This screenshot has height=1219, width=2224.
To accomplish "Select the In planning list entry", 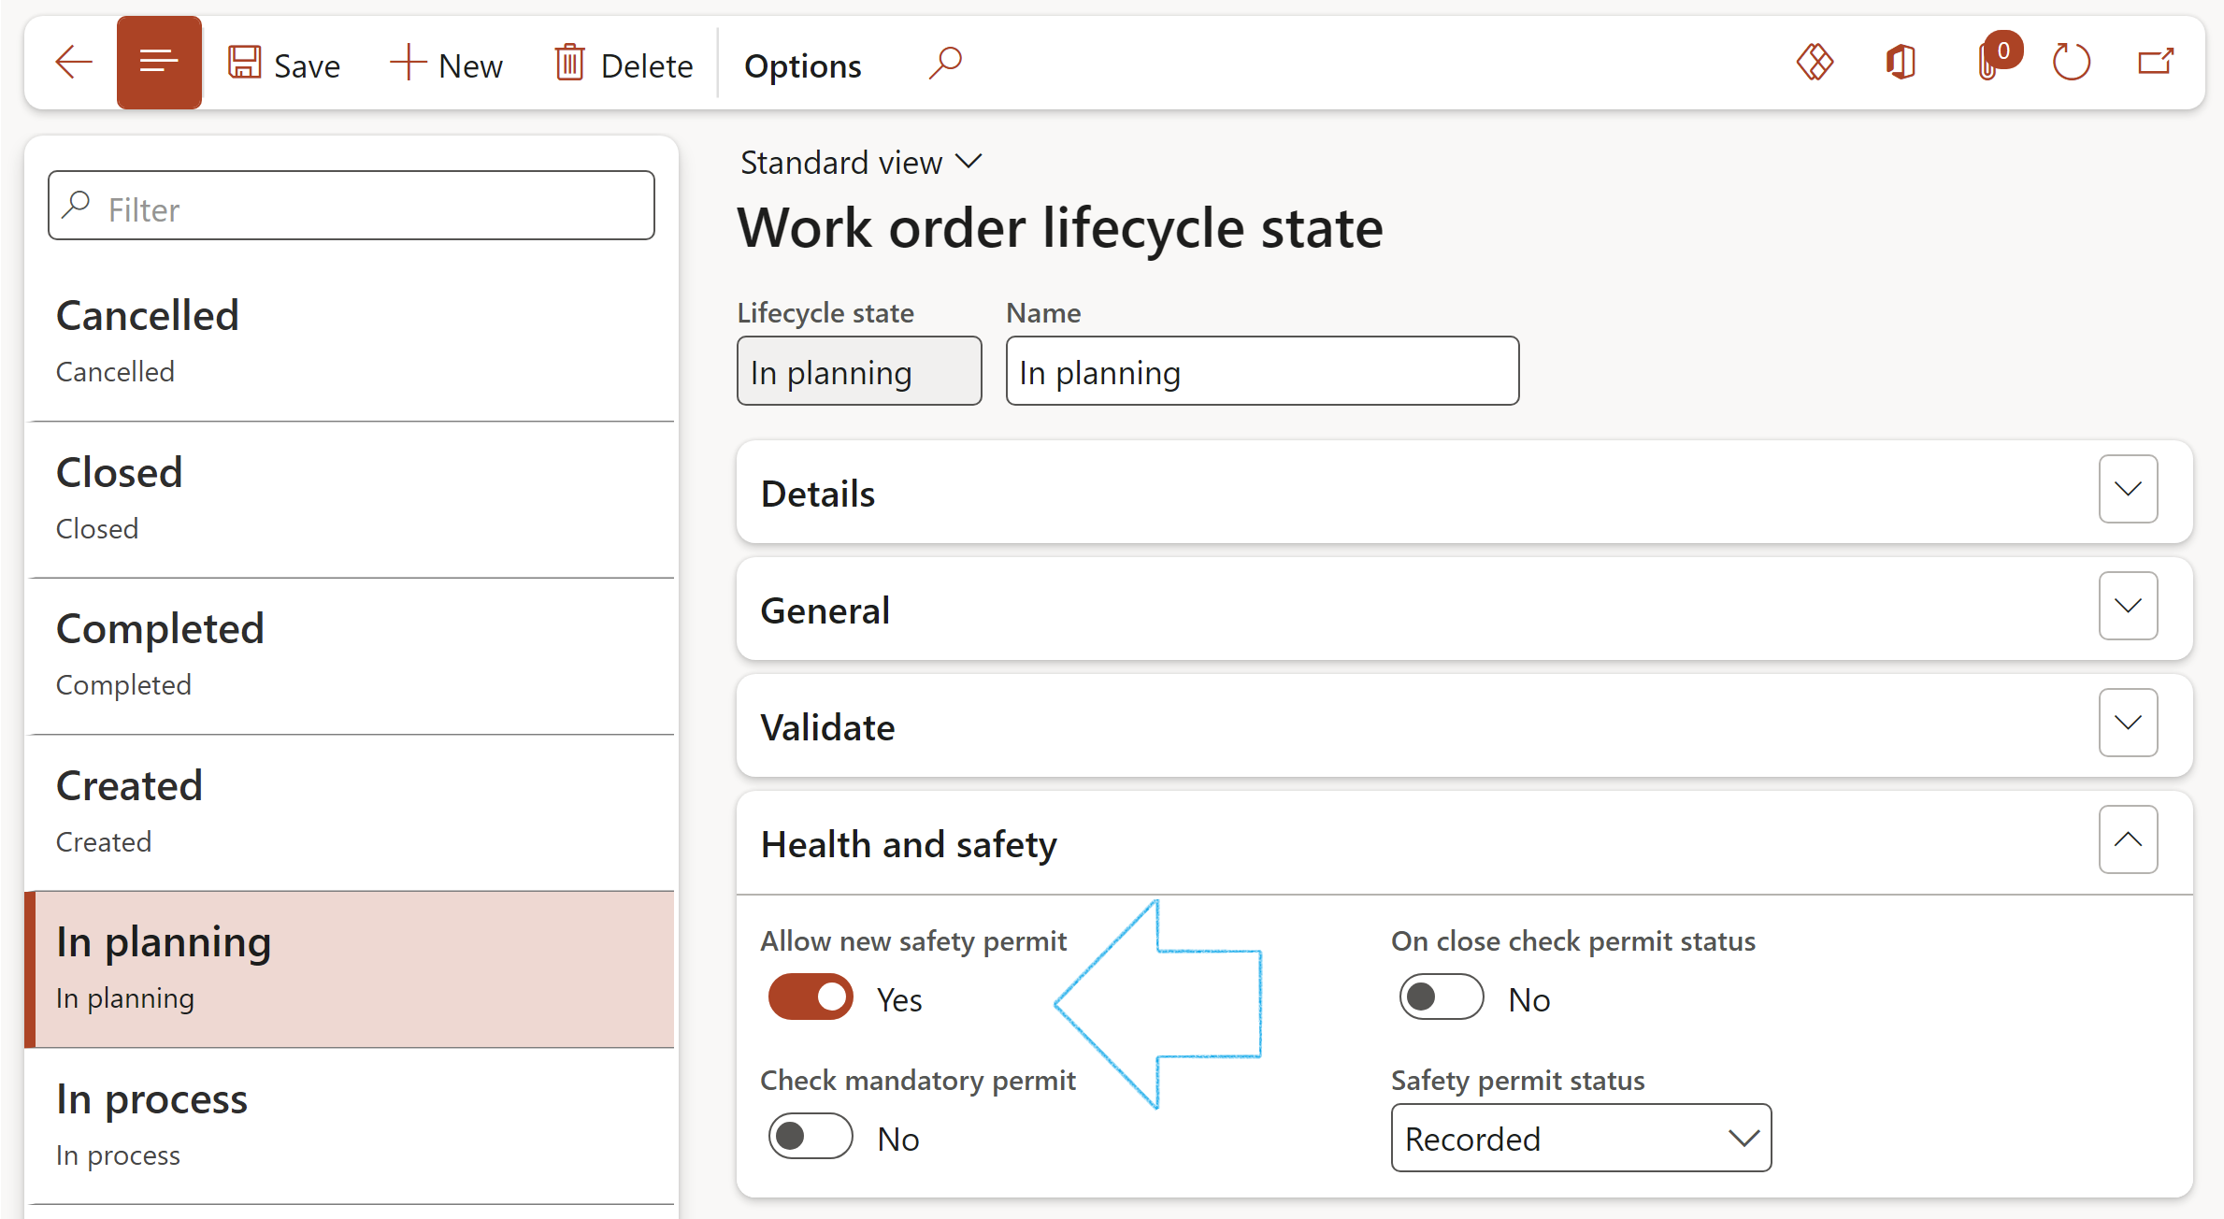I will [352, 969].
